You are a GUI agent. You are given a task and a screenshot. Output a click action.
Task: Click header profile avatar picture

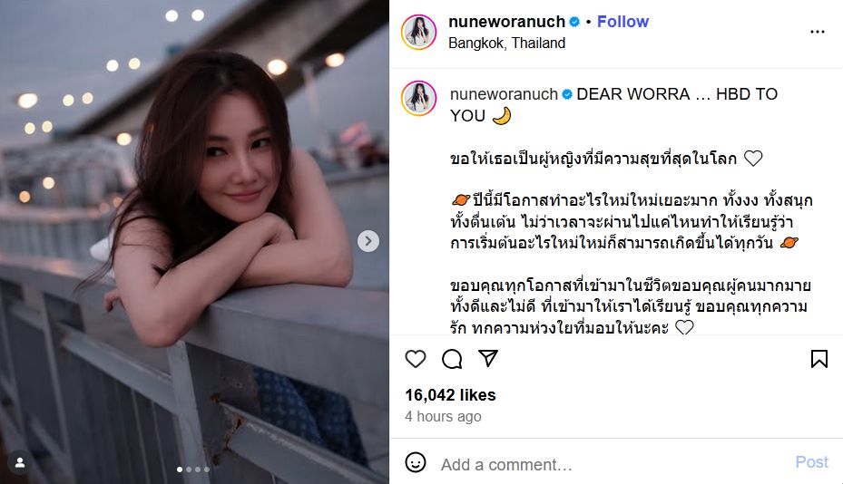419,33
